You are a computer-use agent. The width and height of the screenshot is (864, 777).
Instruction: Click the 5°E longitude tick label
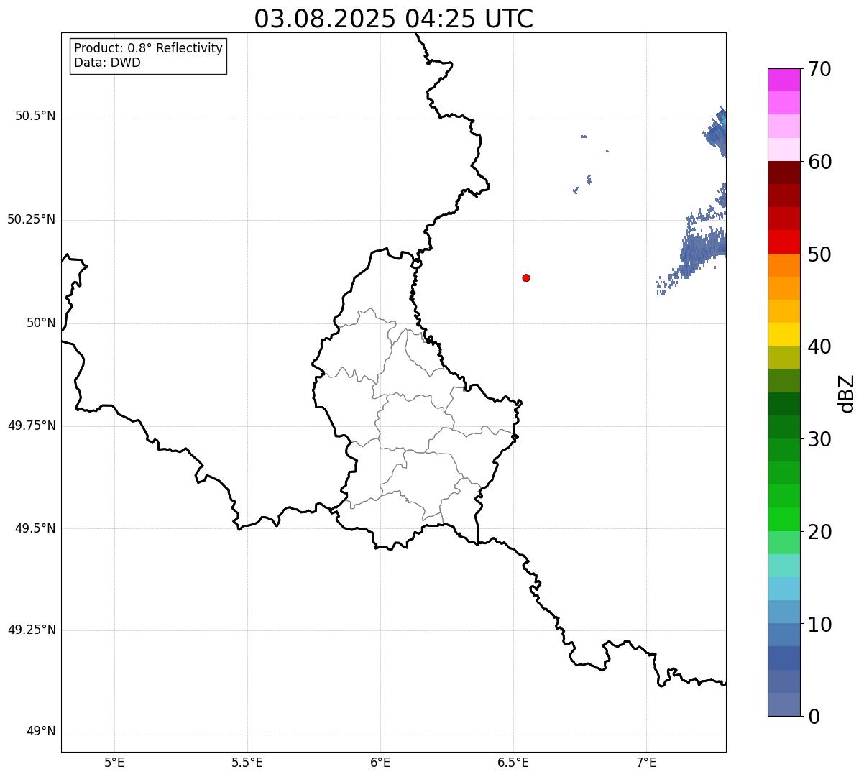(x=114, y=763)
